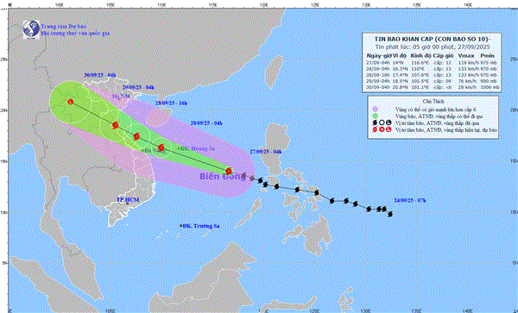Viewport: 518px width, 313px height.
Task: Click the Pmin column header
Action: point(488,56)
